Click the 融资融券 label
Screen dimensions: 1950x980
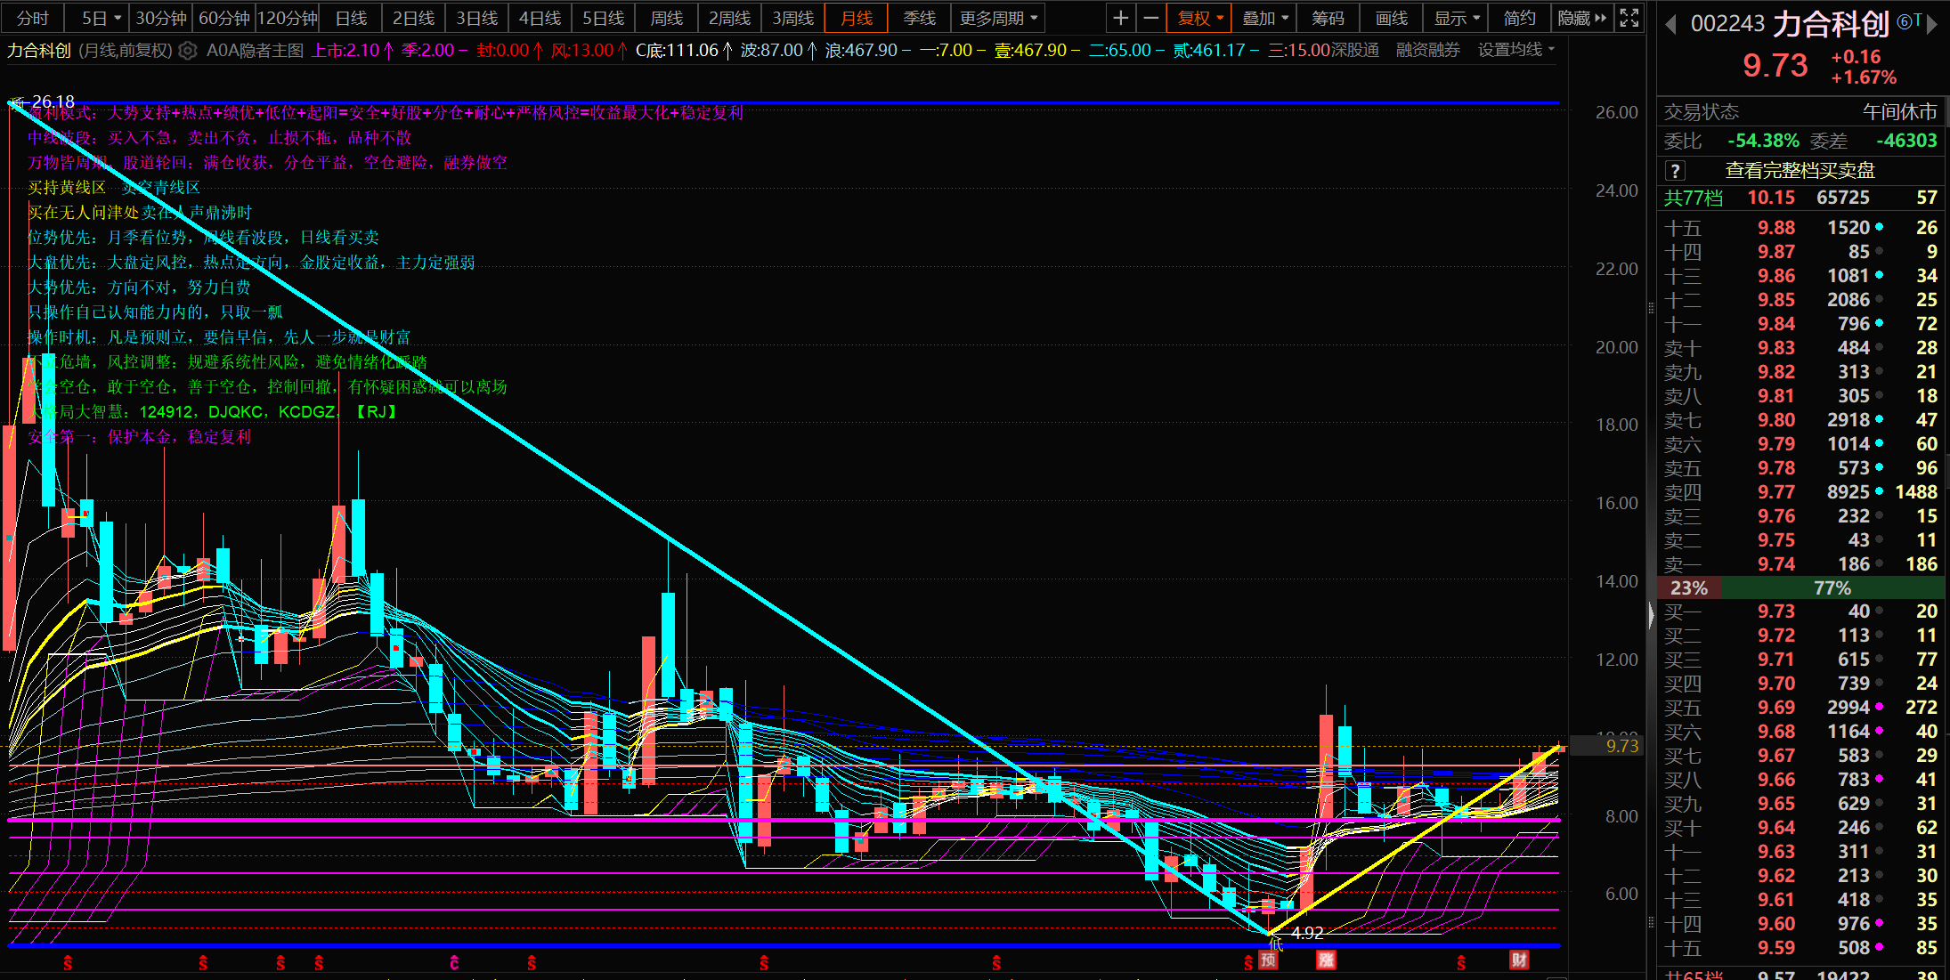pyautogui.click(x=1427, y=51)
